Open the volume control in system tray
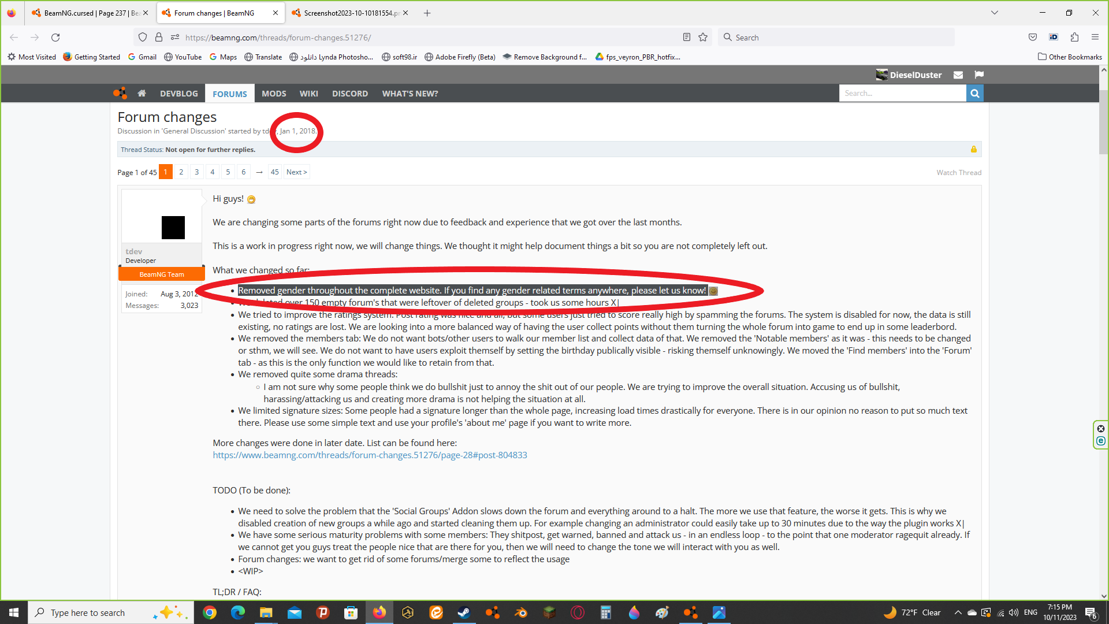The image size is (1109, 624). point(1014,612)
